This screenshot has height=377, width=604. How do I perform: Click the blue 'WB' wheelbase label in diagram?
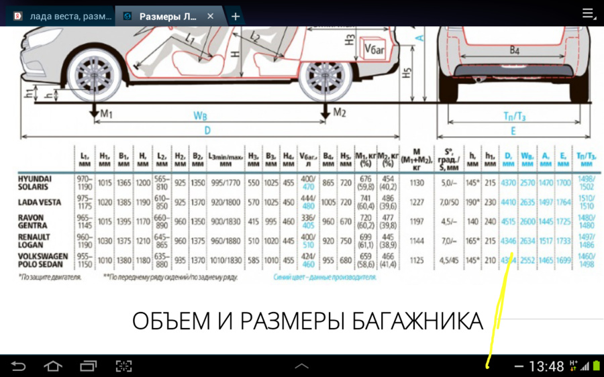[200, 115]
